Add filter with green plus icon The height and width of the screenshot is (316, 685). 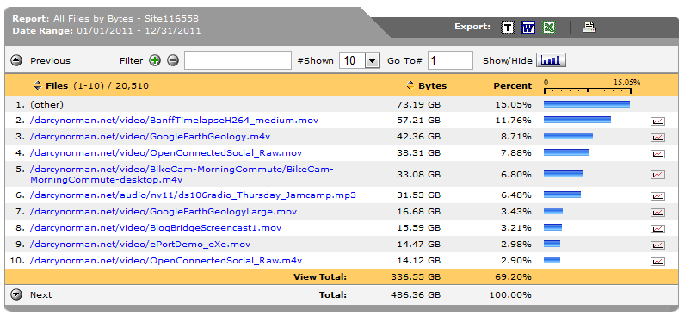point(155,60)
